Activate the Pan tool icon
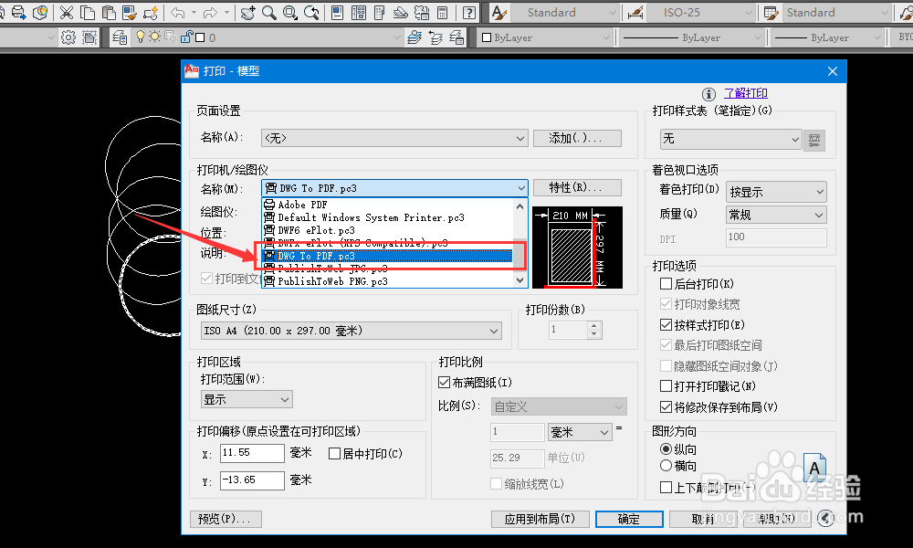Image resolution: width=913 pixels, height=548 pixels. 247,12
